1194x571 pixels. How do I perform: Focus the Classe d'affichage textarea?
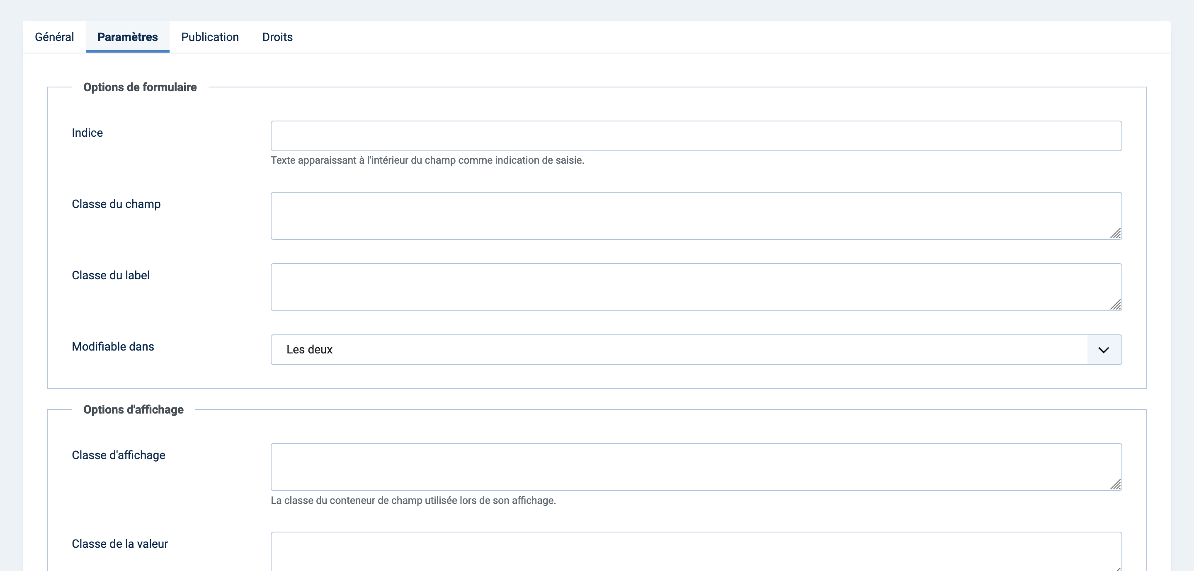point(696,467)
